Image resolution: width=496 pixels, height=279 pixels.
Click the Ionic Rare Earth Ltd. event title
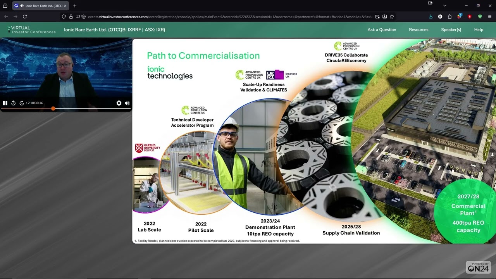tap(114, 30)
